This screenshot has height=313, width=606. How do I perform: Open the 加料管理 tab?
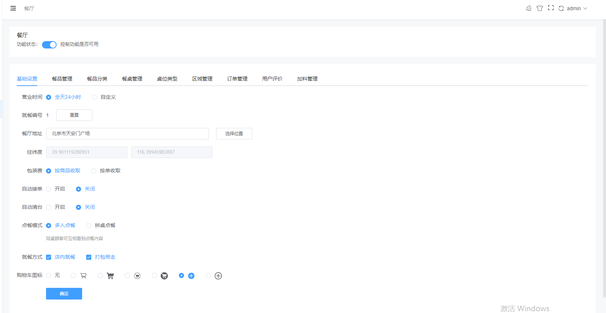click(x=307, y=79)
